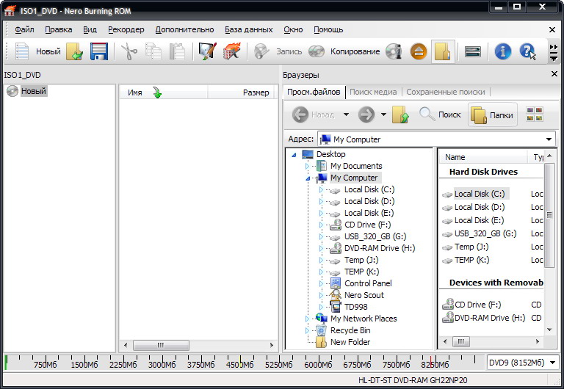This screenshot has width=564, height=389.
Task: Expand Local Disk (C:) in tree
Action: point(321,189)
